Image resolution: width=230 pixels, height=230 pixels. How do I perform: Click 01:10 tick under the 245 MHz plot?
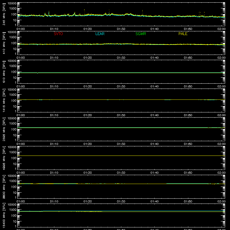(54, 29)
